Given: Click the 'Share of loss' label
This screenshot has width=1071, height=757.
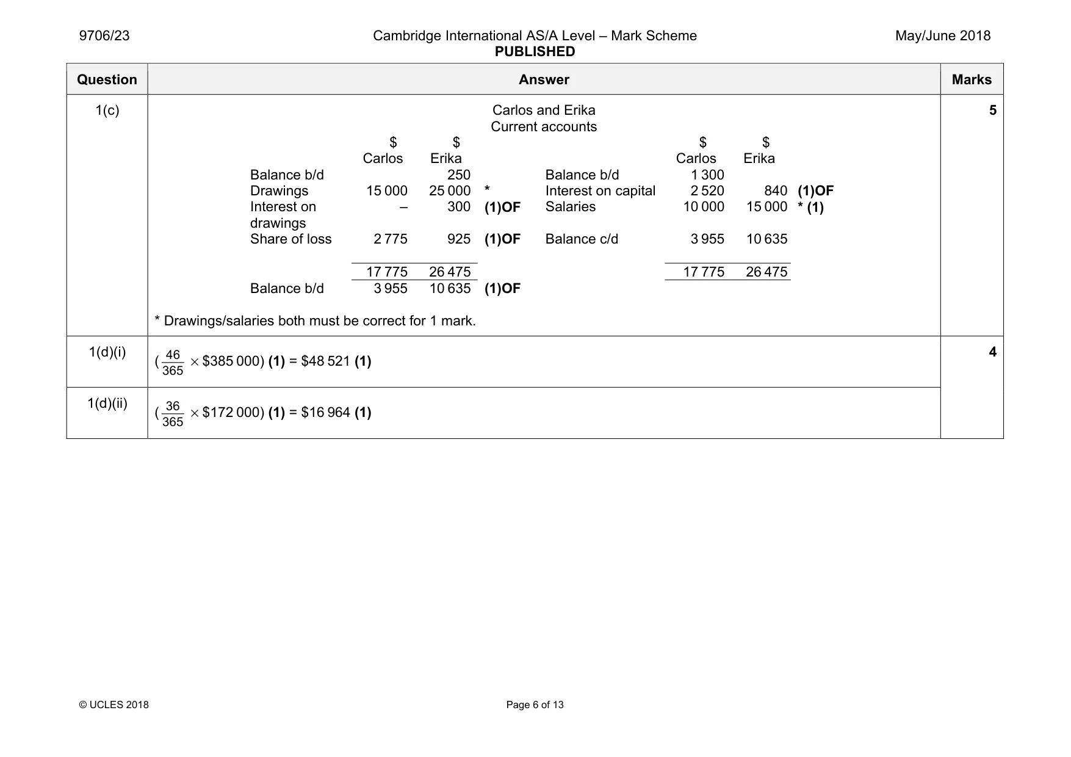Looking at the screenshot, I should tap(291, 239).
